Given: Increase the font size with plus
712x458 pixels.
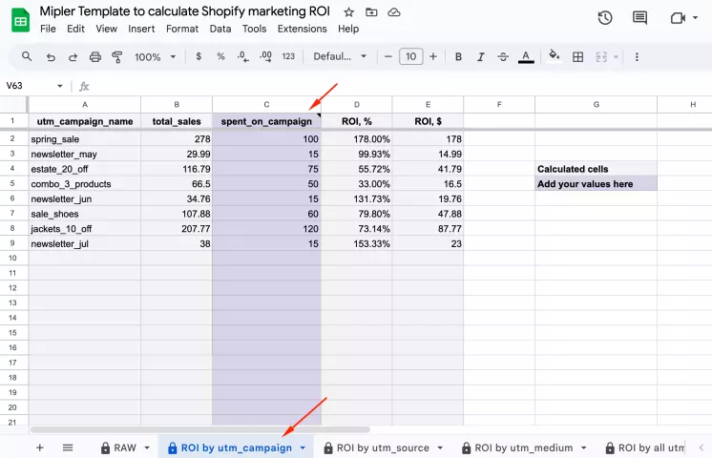Looking at the screenshot, I should (433, 57).
